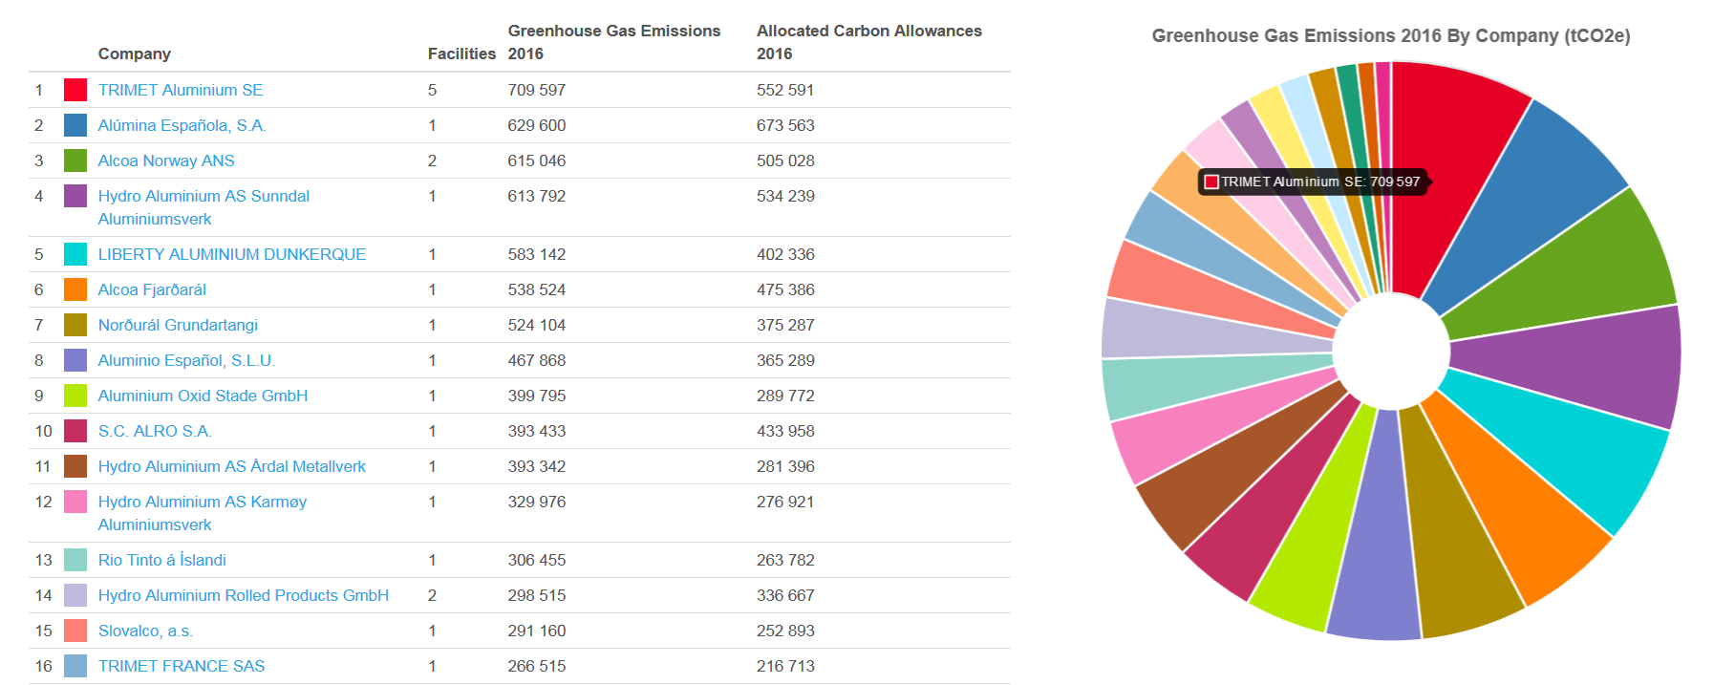Open the Alcoa Fjarðarál link
The image size is (1735, 685).
click(152, 289)
